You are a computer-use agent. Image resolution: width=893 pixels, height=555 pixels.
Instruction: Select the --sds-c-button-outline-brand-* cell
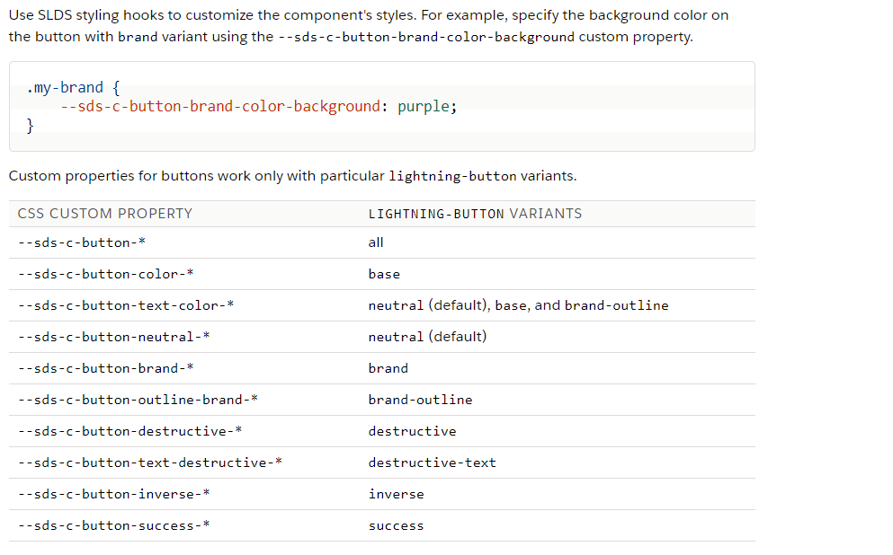click(138, 400)
